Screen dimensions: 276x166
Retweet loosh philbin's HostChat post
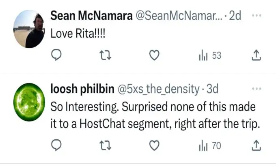(x=105, y=145)
